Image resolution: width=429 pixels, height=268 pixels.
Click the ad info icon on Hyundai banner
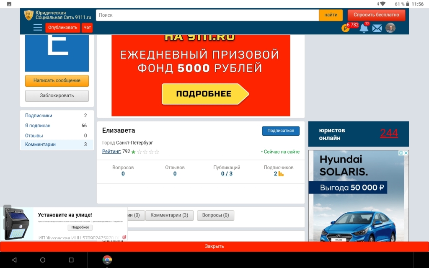[x=401, y=153]
